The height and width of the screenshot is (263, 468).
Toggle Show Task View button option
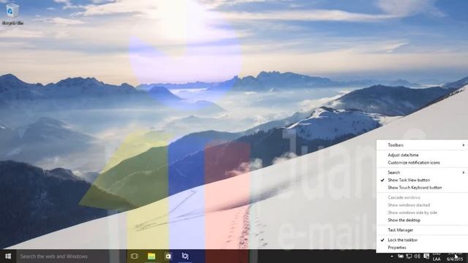pyautogui.click(x=422, y=180)
